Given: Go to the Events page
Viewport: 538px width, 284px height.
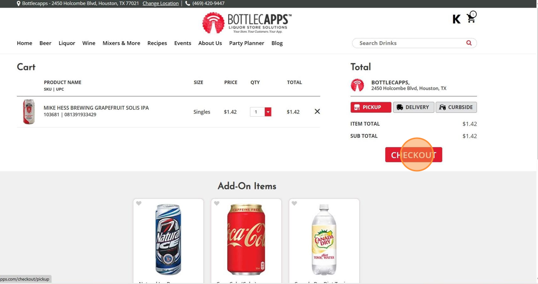Looking at the screenshot, I should point(183,43).
